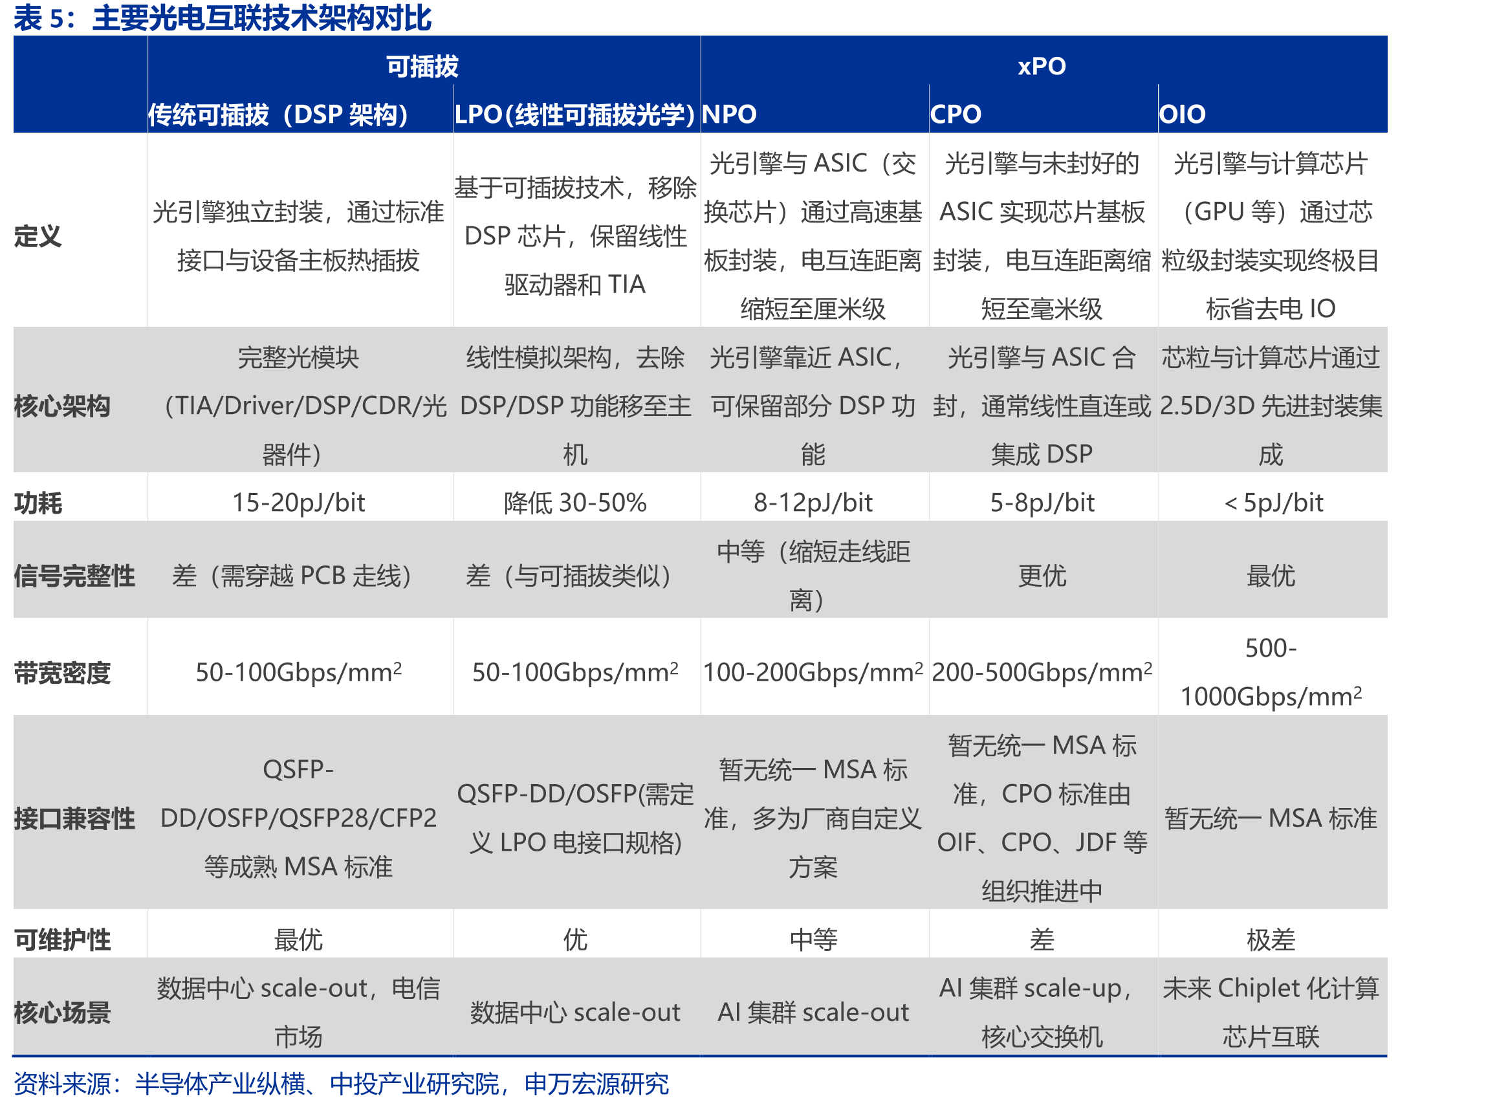The height and width of the screenshot is (1105, 1497).
Task: Click bandwidth cell 200-500Gbps/mm²
Action: [1042, 673]
